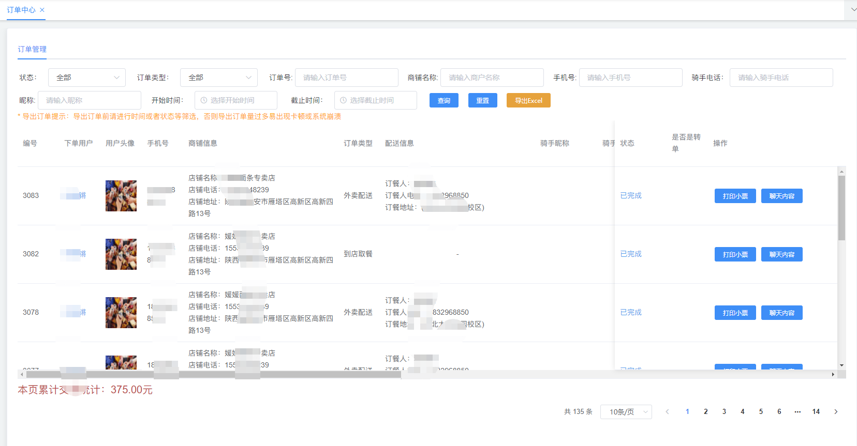This screenshot has width=857, height=446.
Task: Go to page 6
Action: tap(779, 412)
